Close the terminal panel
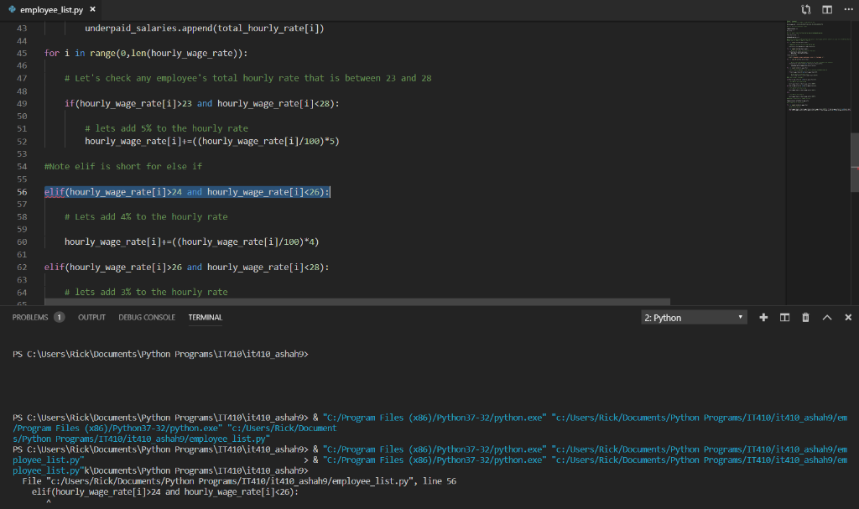Image resolution: width=859 pixels, height=509 pixels. 848,318
